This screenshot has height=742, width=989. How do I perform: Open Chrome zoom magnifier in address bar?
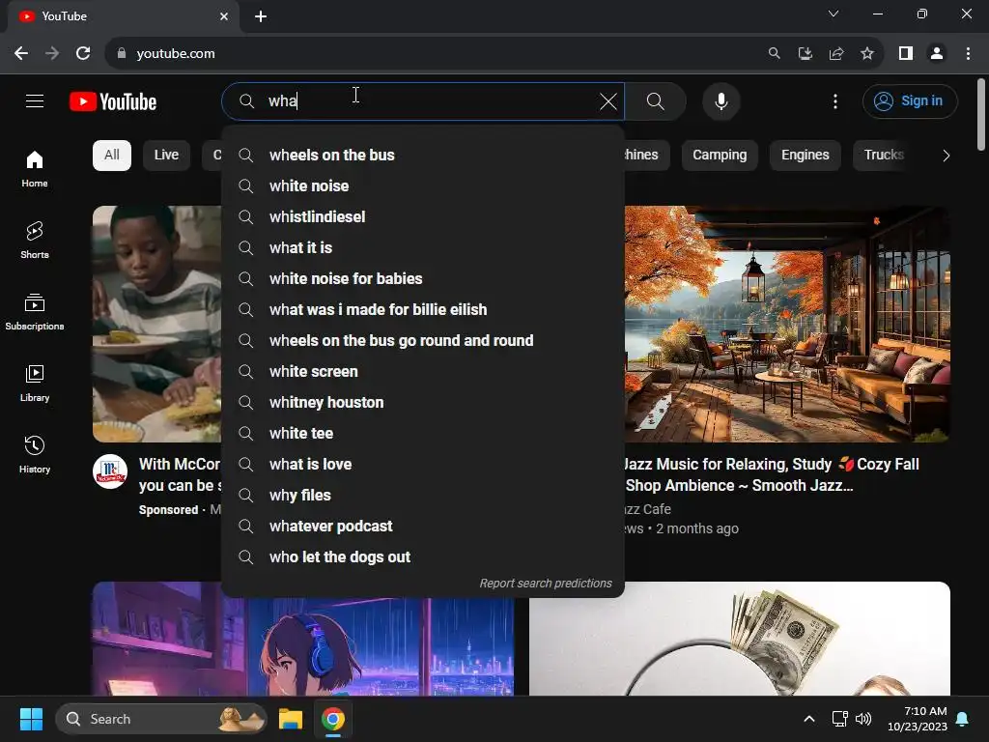coord(774,54)
